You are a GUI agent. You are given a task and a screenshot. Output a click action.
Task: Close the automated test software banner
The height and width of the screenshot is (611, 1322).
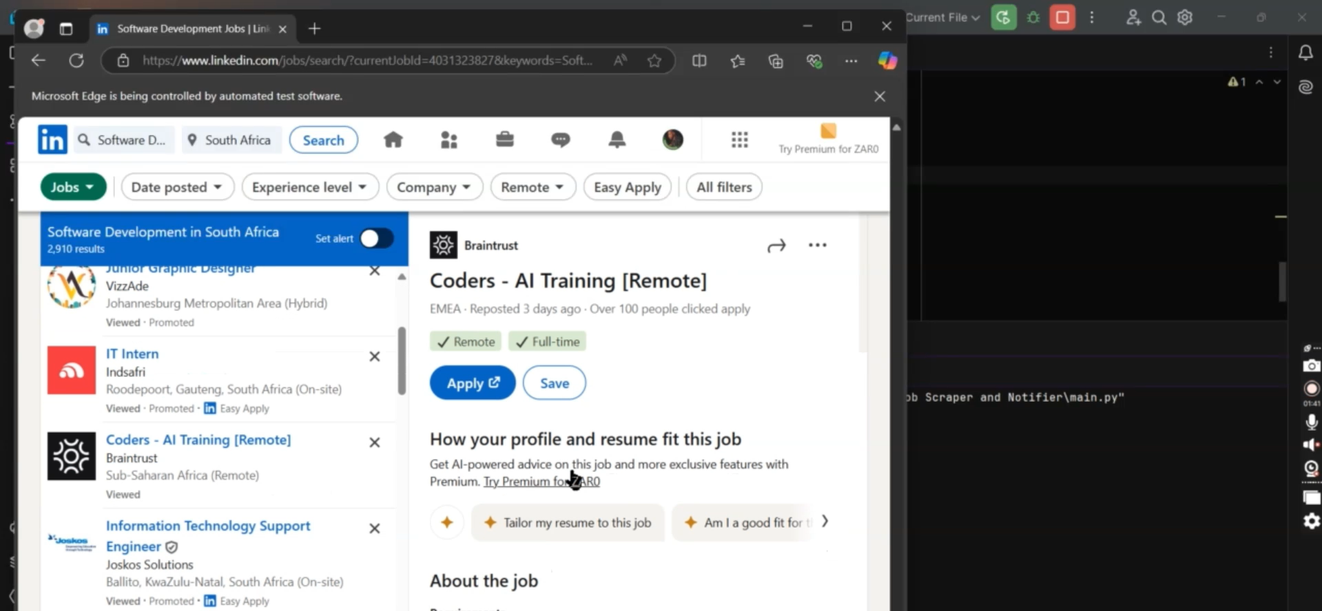[x=880, y=96]
